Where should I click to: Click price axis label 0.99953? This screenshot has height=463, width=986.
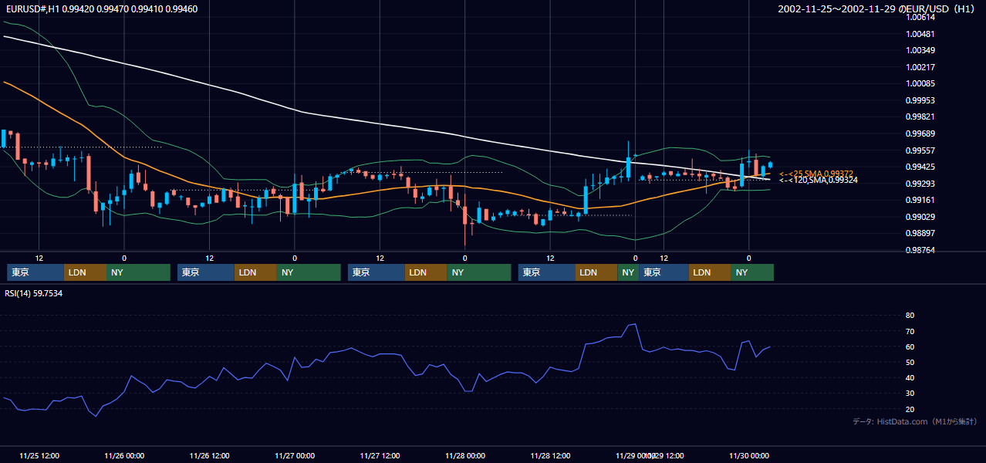click(x=920, y=100)
